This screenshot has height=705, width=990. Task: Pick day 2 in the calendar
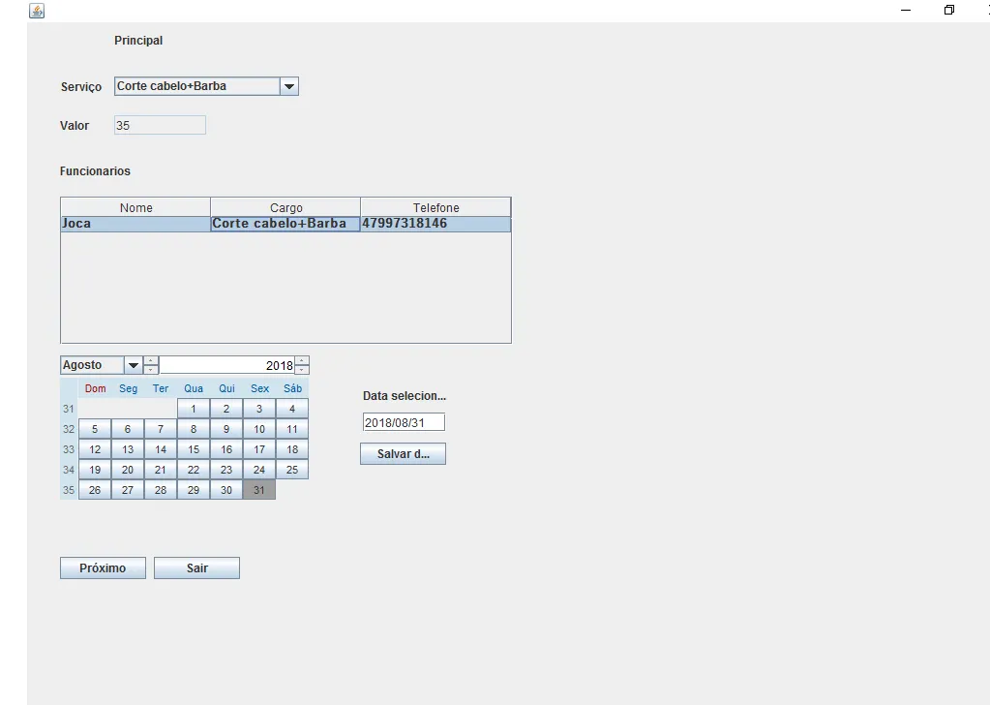[226, 409]
